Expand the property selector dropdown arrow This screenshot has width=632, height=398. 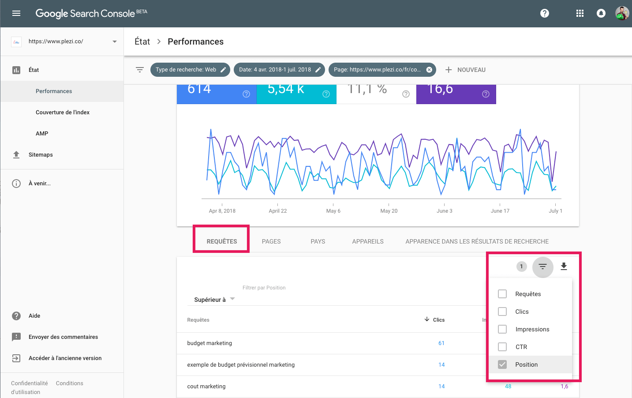coord(115,42)
